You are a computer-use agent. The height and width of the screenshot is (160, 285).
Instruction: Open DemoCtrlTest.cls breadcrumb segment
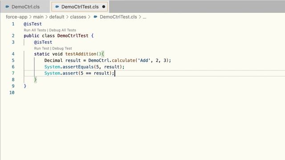pyautogui.click(x=118, y=17)
